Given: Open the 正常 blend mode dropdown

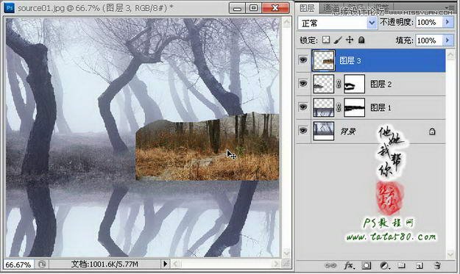Looking at the screenshot, I should [x=337, y=23].
